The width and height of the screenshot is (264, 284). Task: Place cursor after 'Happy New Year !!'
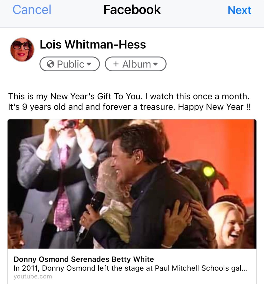(251, 107)
